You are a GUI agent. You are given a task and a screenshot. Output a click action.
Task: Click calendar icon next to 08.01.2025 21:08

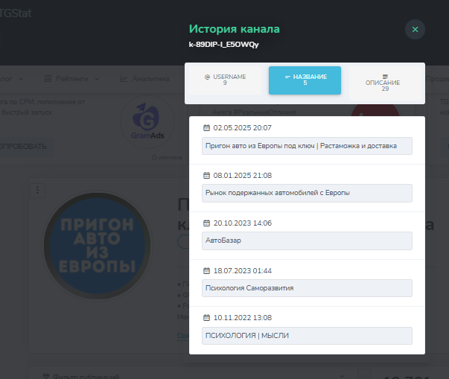[206, 176]
